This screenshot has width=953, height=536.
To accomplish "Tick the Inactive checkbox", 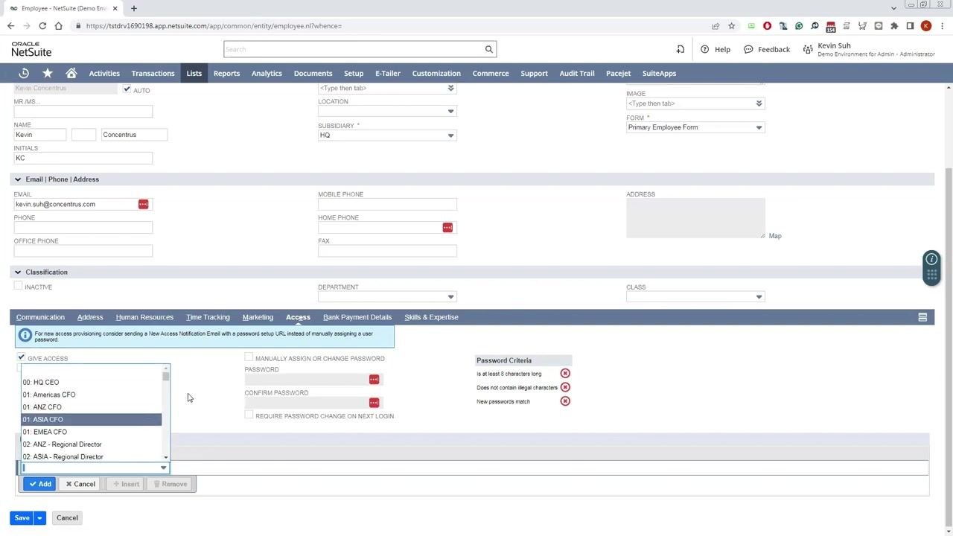I will [x=18, y=286].
